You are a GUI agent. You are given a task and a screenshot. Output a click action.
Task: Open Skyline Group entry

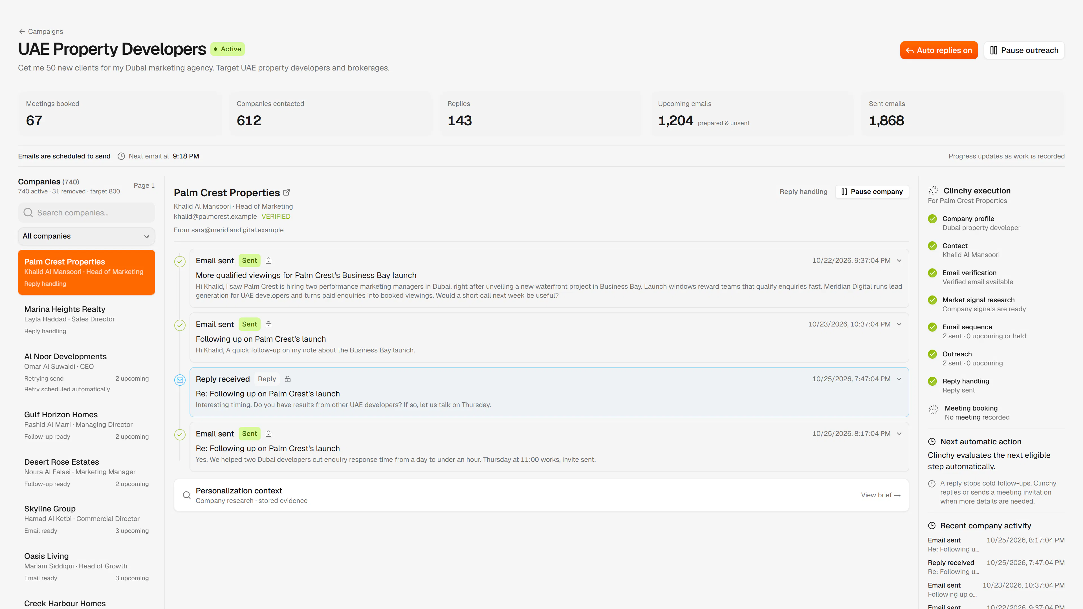pos(87,519)
